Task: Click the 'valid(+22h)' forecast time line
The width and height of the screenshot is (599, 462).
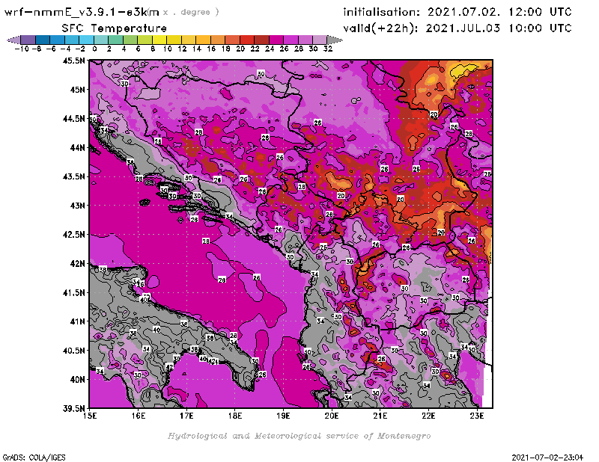Action: (x=457, y=28)
